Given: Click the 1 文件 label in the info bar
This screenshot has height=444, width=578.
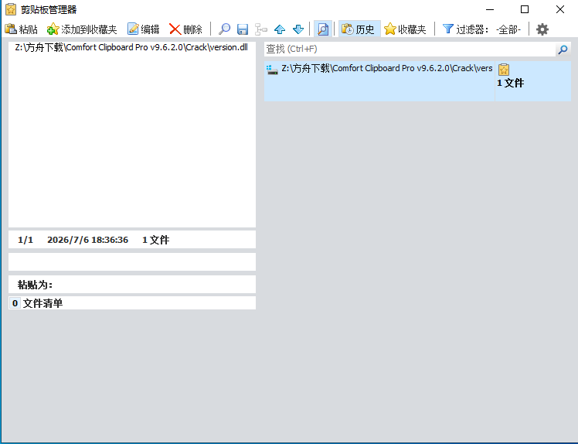Looking at the screenshot, I should coord(155,240).
